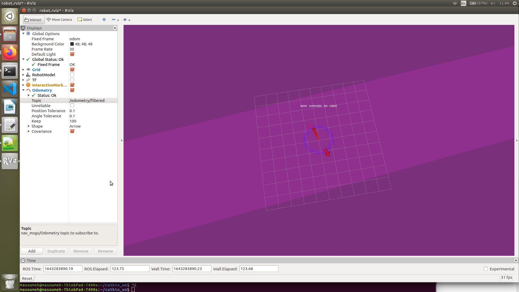Collapse the Global Options tree
519x292 pixels.
click(24, 34)
